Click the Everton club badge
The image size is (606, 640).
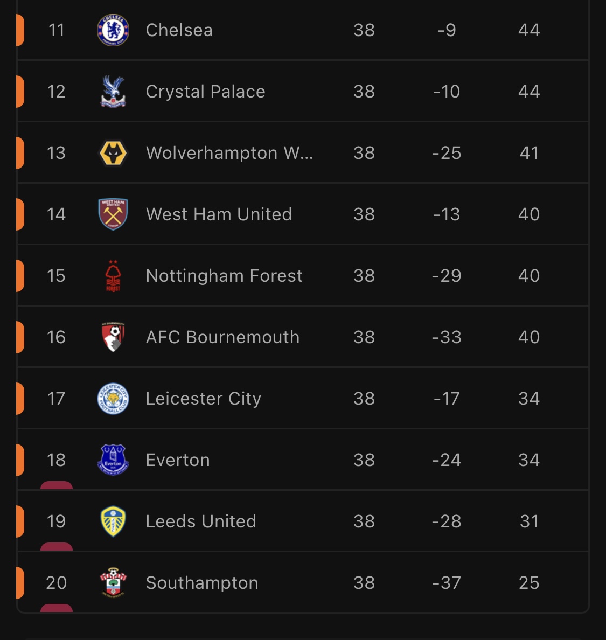point(113,460)
